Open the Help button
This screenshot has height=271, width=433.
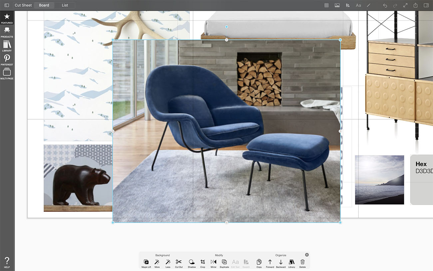7,262
